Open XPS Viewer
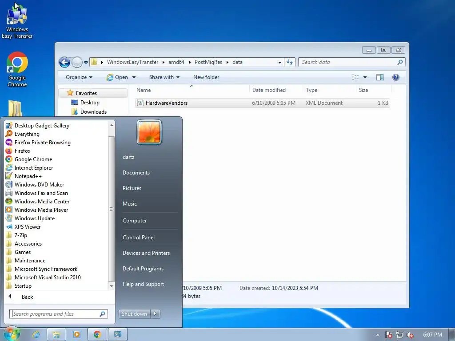The width and height of the screenshot is (455, 341). [x=27, y=227]
